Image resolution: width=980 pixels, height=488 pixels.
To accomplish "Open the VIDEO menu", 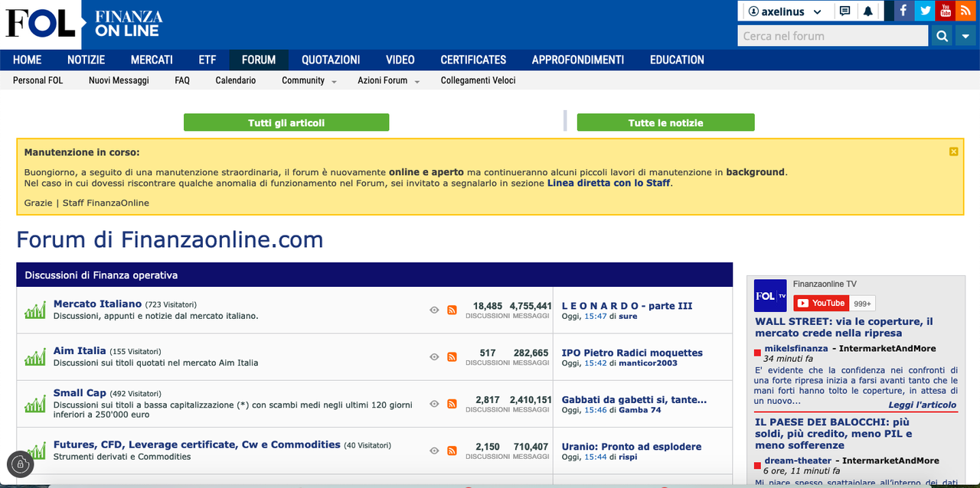I will 400,60.
